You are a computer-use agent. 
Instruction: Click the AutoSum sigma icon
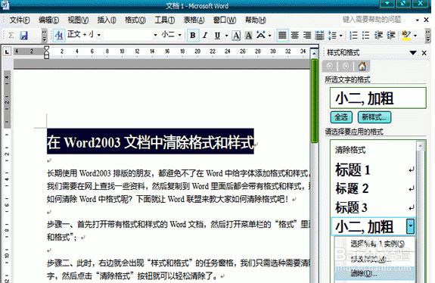coord(11,36)
